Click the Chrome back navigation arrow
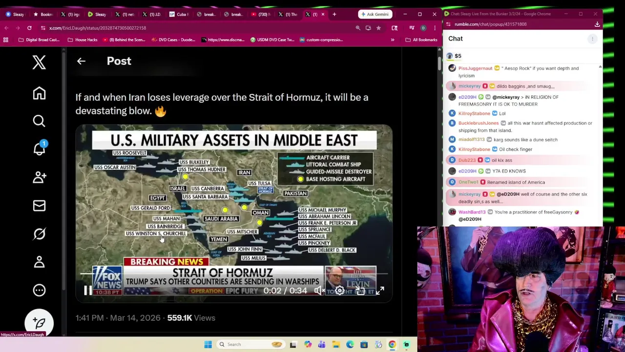The height and width of the screenshot is (352, 625). coord(6,28)
